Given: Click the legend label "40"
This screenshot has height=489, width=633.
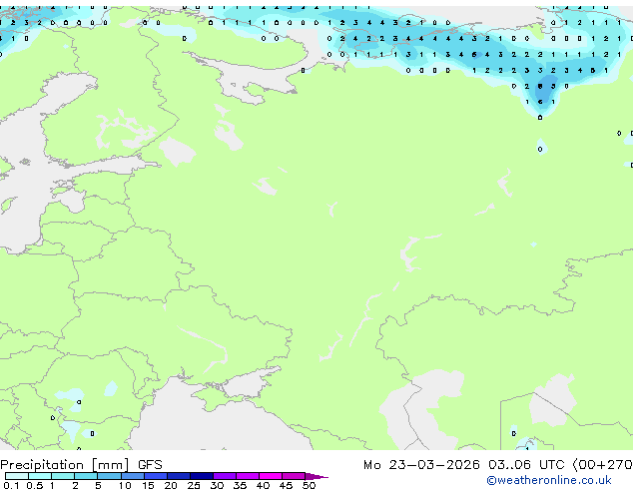Looking at the screenshot, I should [x=263, y=485].
